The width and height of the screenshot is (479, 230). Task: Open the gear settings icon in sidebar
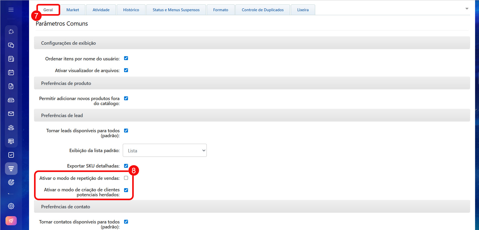11,206
